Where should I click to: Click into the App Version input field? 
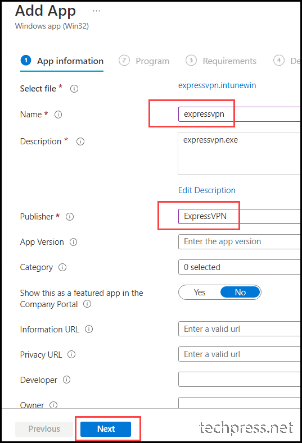[239, 241]
